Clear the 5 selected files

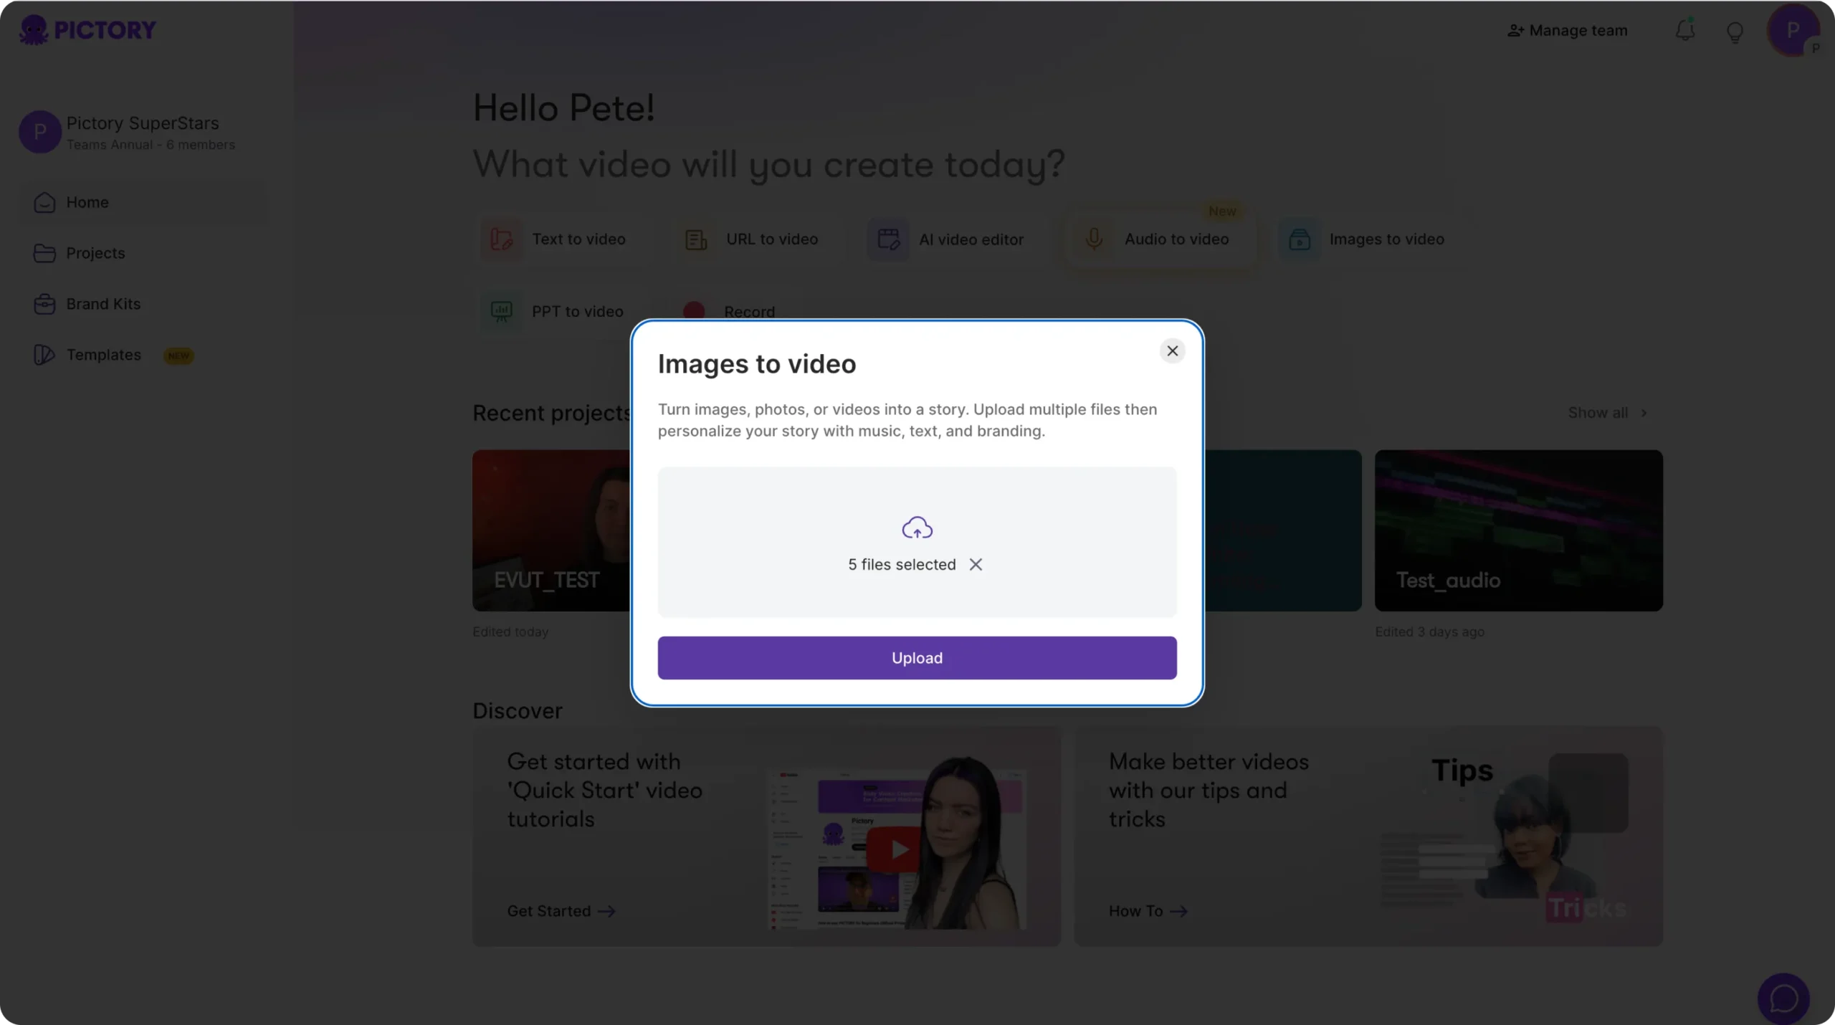pos(976,565)
